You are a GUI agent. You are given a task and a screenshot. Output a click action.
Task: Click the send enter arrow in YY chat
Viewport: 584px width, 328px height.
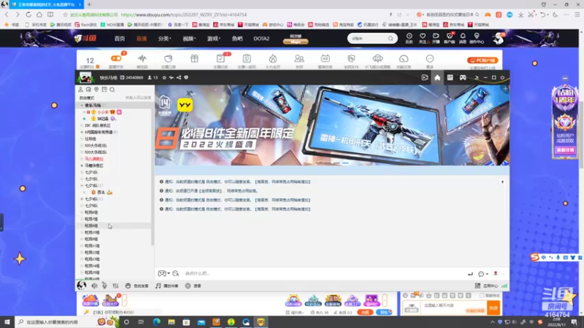click(x=470, y=274)
